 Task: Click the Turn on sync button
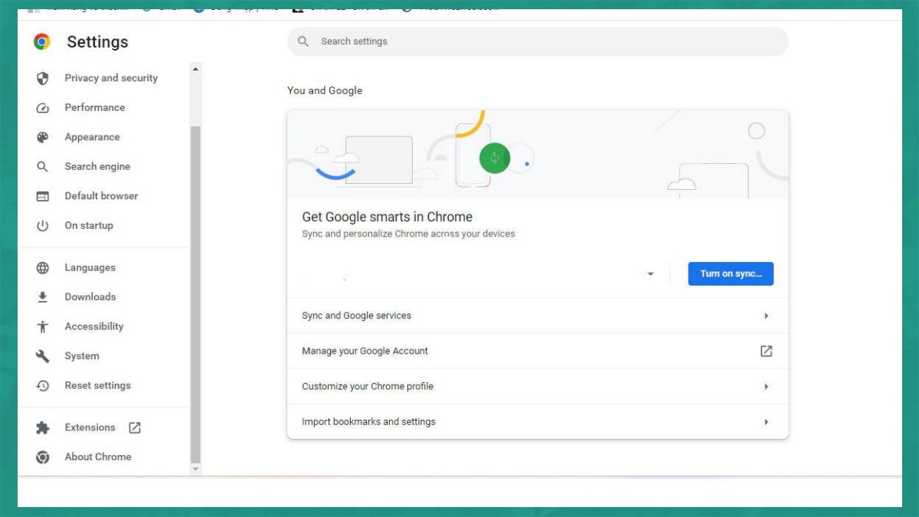pyautogui.click(x=731, y=273)
